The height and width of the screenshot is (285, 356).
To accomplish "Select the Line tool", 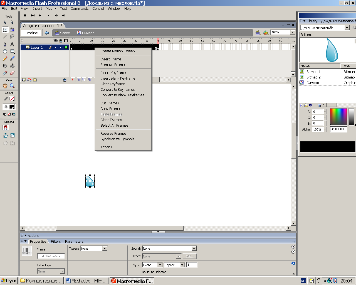I will [5, 37].
